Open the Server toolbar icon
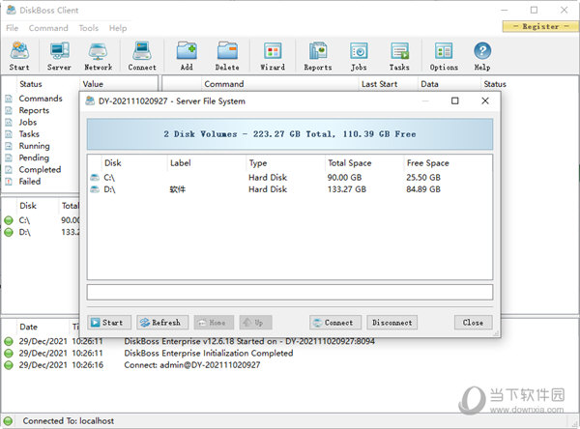Viewport: 580px width, 429px height. (x=59, y=56)
